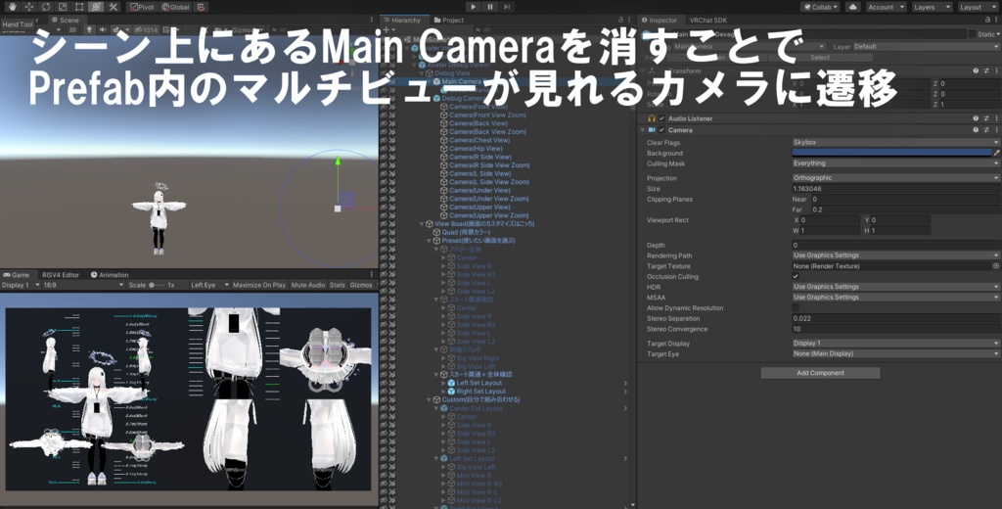The width and height of the screenshot is (1002, 509).
Task: Toggle the Pivot handle position
Action: click(x=142, y=7)
